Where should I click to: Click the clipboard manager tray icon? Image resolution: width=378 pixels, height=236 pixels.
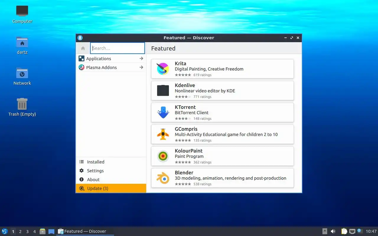pos(344,231)
